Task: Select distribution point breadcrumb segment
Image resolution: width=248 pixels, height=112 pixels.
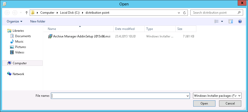Action: click(x=97, y=13)
